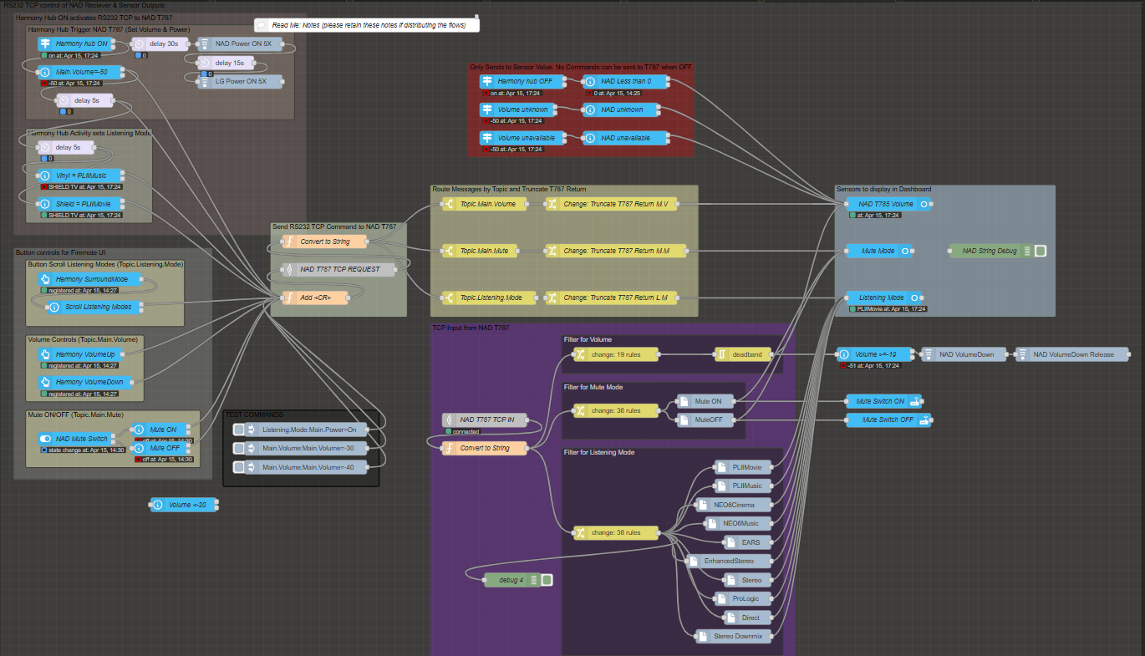Trigger the Main.Volume:Main.Volume=-30 inject button
This screenshot has height=656, width=1145.
click(239, 448)
